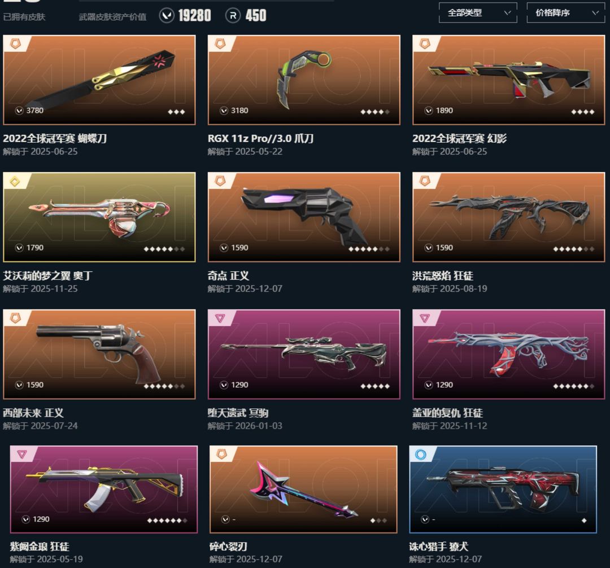Image resolution: width=610 pixels, height=568 pixels.
Task: Select the RGX 11z Pro//3.0 爪刀 thumbnail
Action: (304, 80)
